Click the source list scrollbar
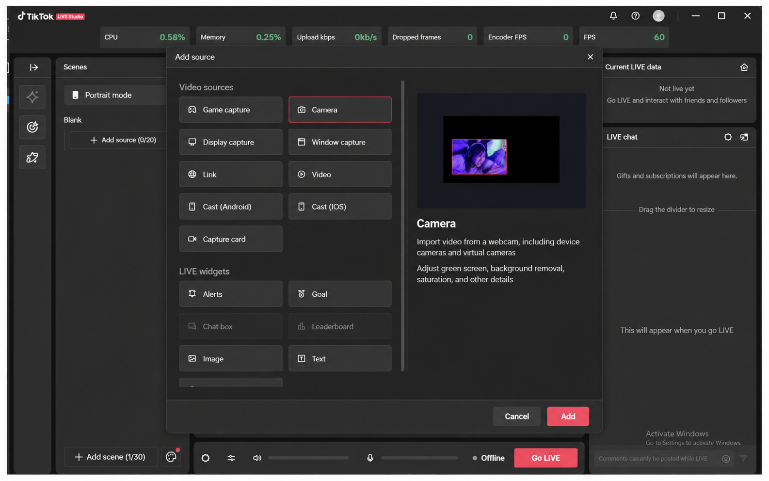The height and width of the screenshot is (481, 769). click(403, 226)
